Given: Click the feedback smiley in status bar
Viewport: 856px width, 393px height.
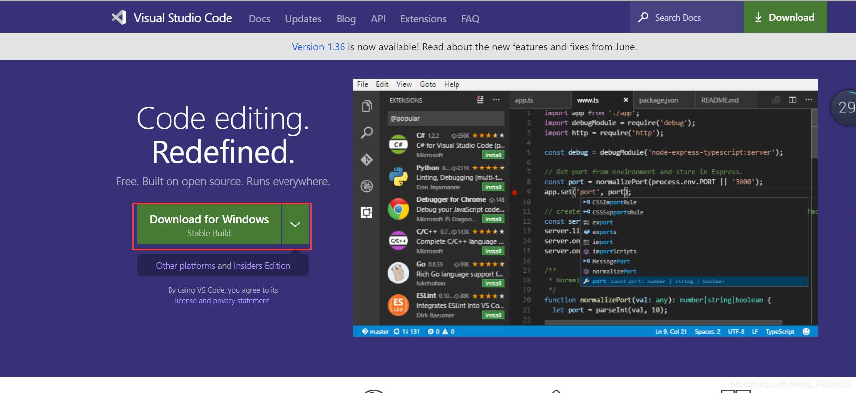Looking at the screenshot, I should coord(806,331).
